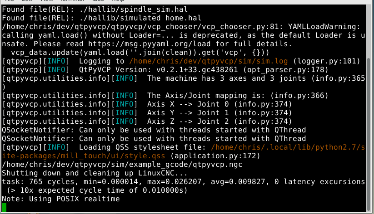374x214 pixels.
Task: Click the spindle_sim.hal file line
Action: 95,10
